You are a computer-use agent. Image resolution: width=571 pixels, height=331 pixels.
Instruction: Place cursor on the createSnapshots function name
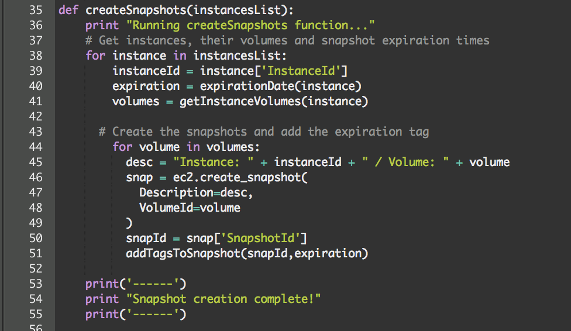pos(133,10)
